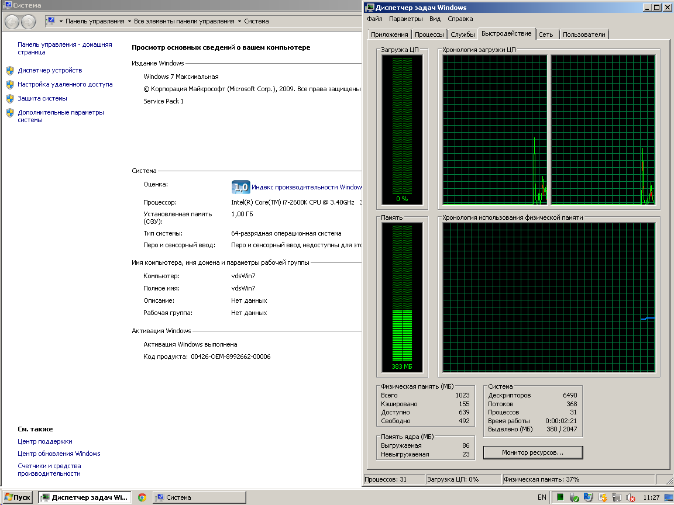Launch Chrome from the taskbar
The width and height of the screenshot is (674, 505).
142,497
